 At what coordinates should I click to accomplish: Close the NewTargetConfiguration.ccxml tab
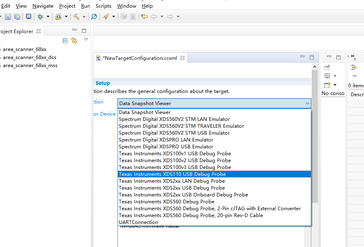tap(182, 58)
